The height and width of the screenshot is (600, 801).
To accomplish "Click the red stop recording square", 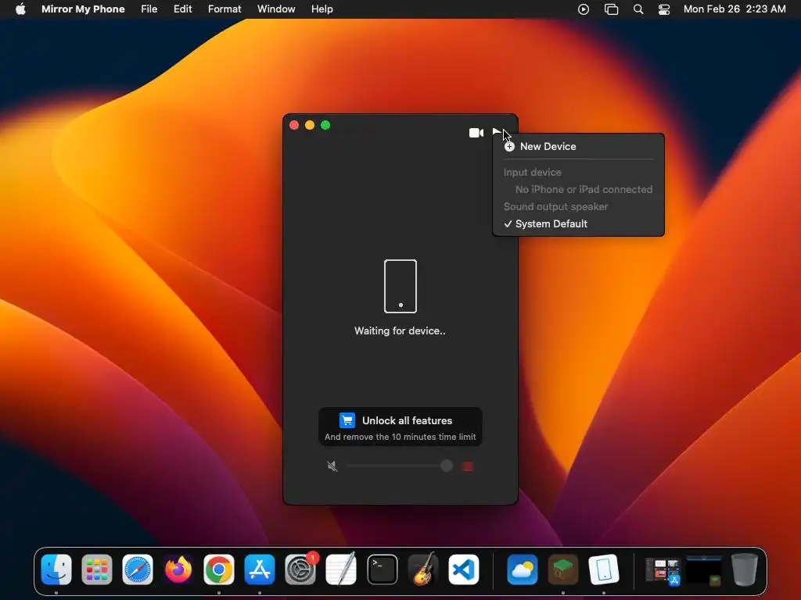I will point(468,466).
